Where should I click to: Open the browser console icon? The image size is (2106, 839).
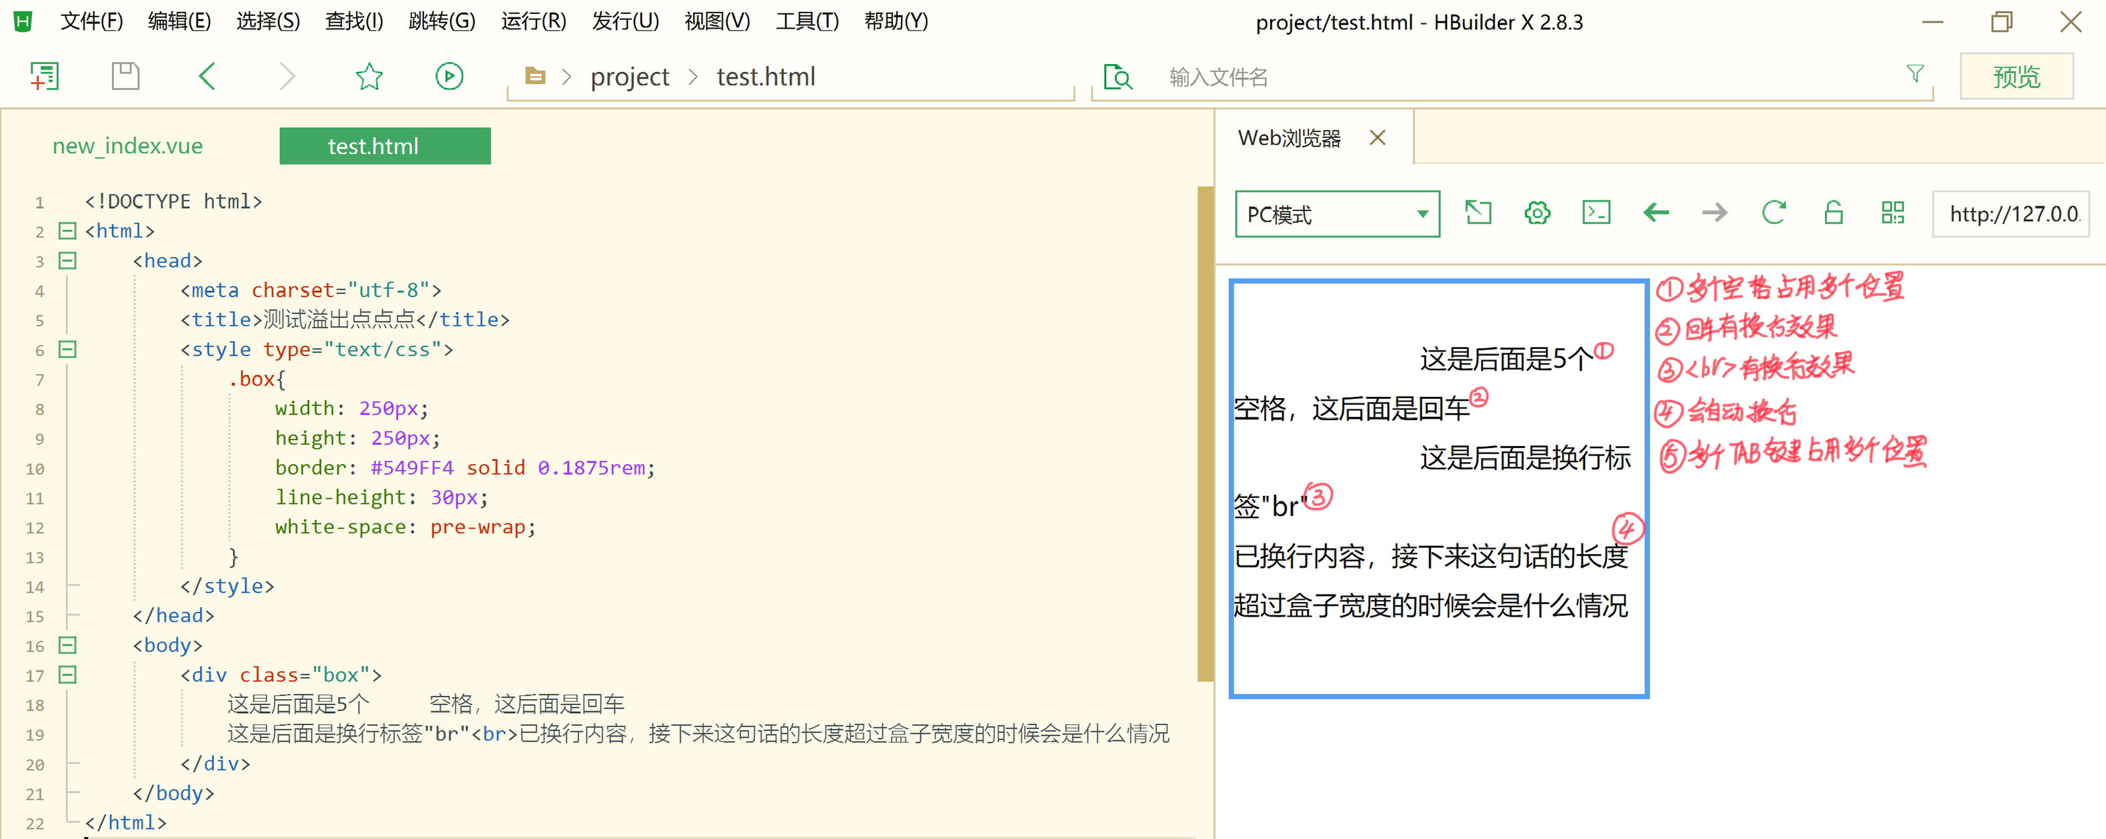[x=1596, y=213]
